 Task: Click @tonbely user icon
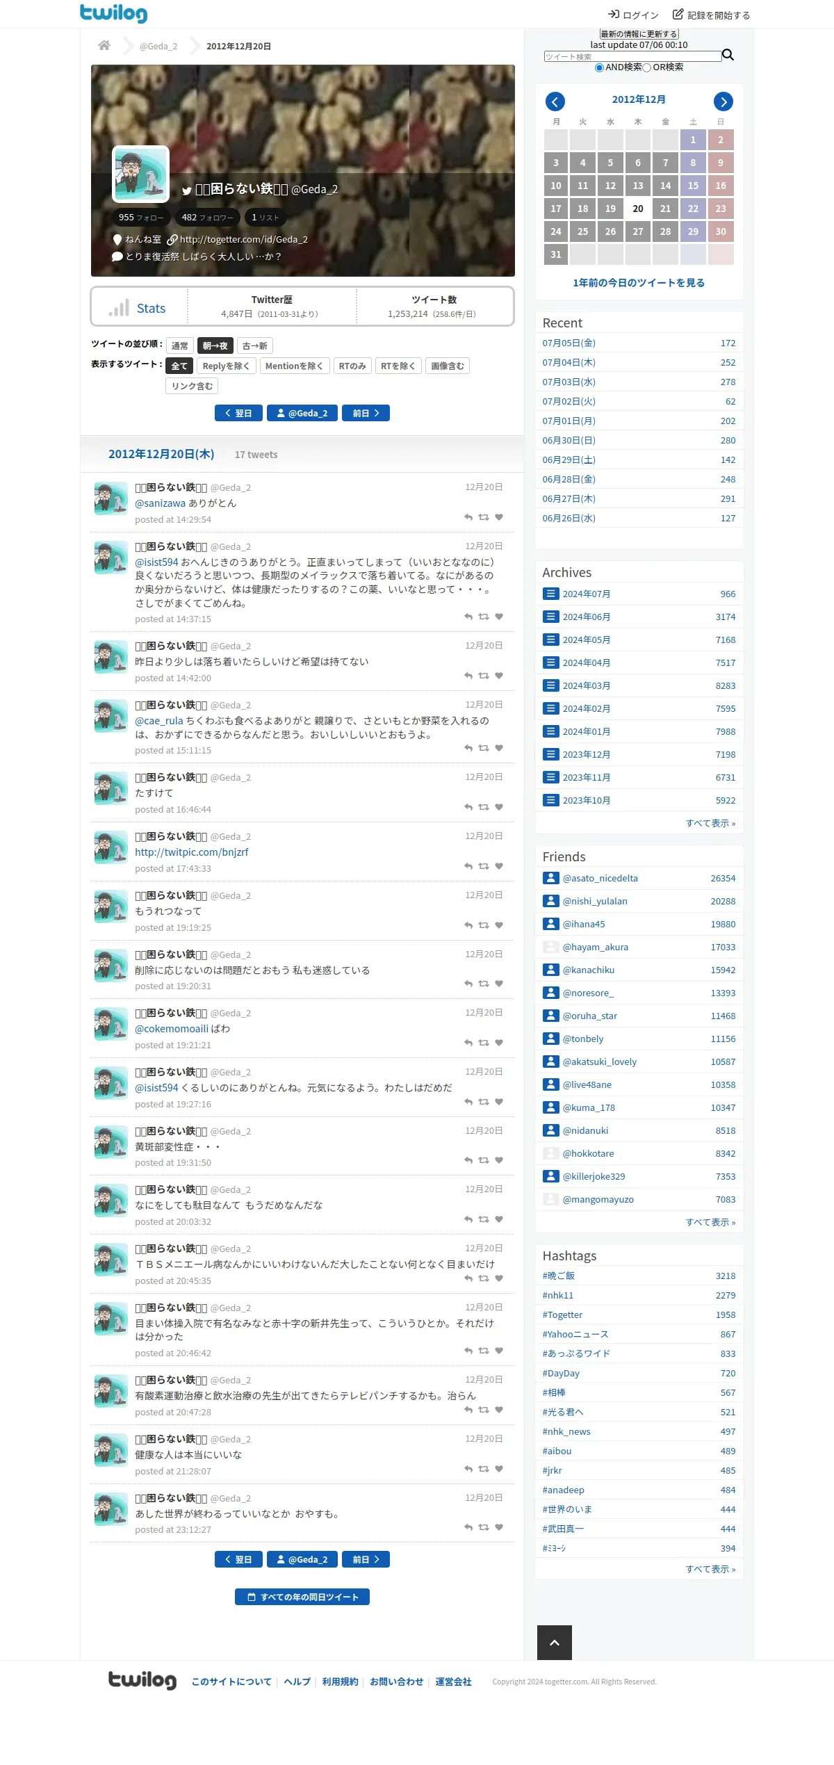[551, 1039]
